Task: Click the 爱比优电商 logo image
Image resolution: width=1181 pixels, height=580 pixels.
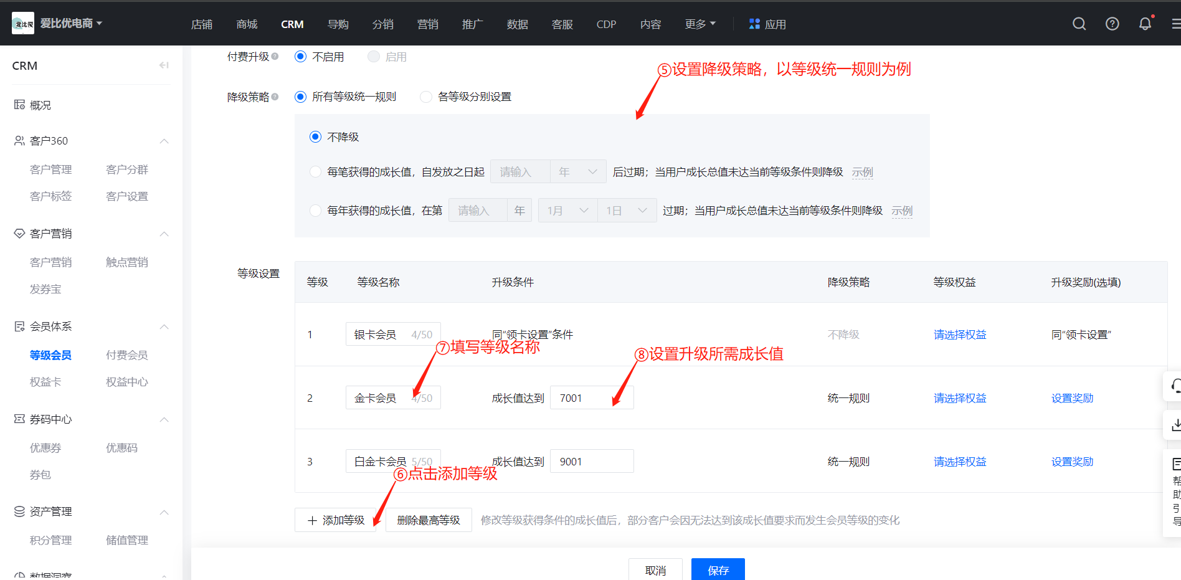Action: pos(23,23)
